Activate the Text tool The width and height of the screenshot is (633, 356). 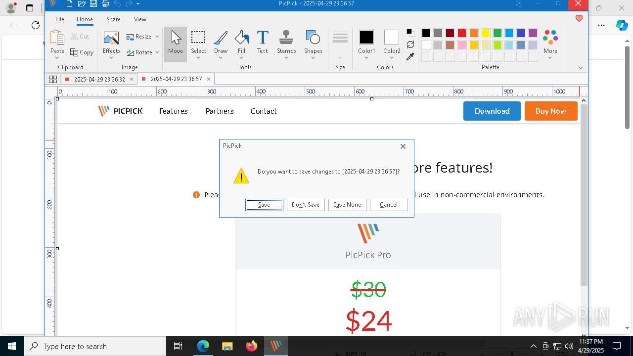click(263, 42)
